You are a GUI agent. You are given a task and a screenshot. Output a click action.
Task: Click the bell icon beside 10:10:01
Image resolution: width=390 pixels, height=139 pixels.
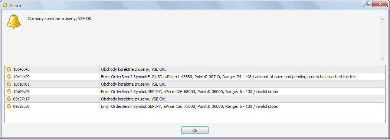pyautogui.click(x=9, y=84)
